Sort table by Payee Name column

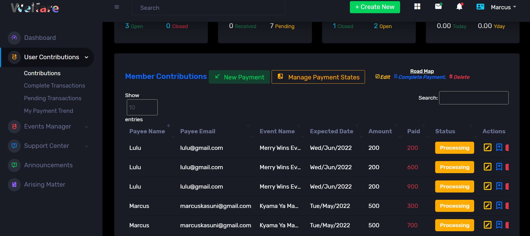(x=147, y=131)
